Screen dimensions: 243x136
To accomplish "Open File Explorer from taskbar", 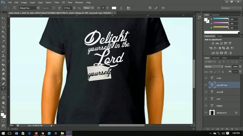I will tap(62, 133).
